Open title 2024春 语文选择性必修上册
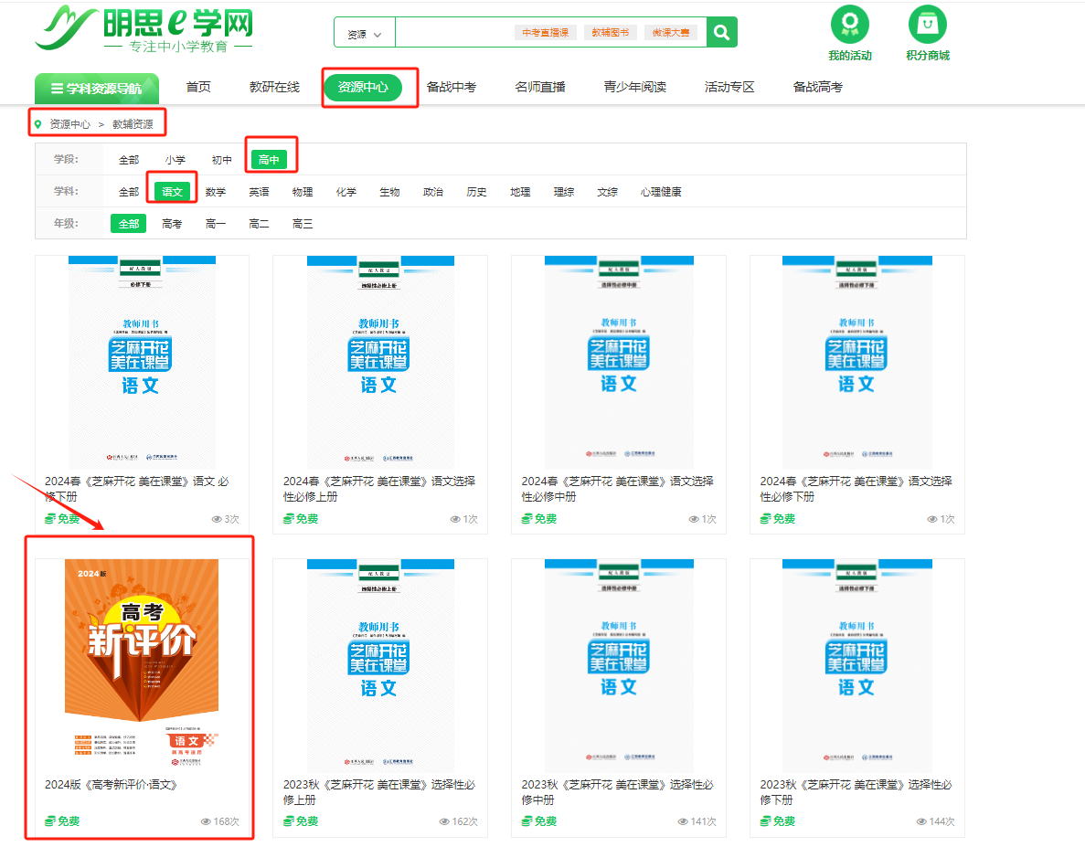The width and height of the screenshot is (1085, 847). (x=379, y=489)
